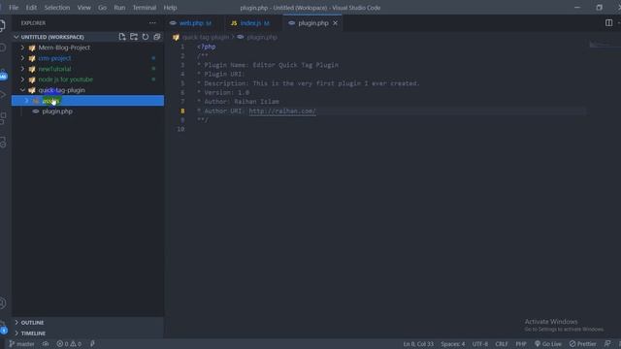Close the plugin.php tab
Image resolution: width=621 pixels, height=349 pixels.
335,23
